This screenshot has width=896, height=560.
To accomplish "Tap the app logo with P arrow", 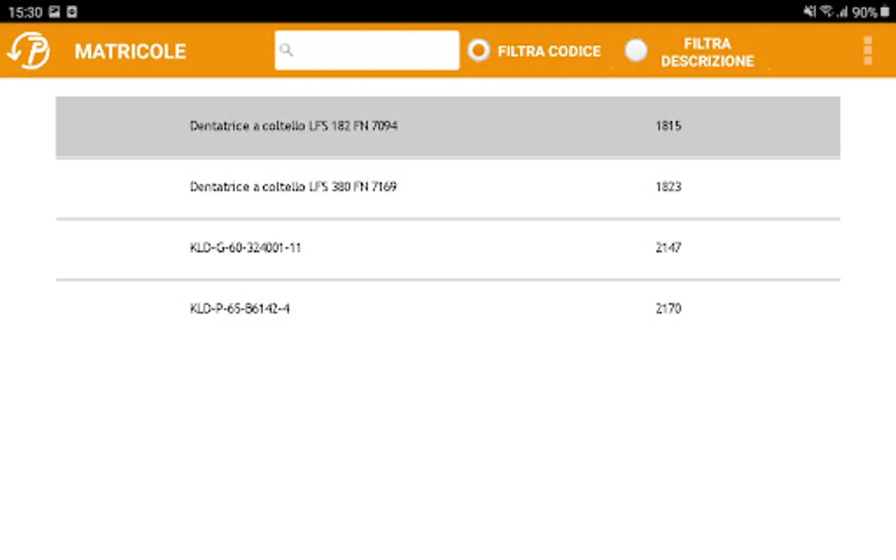I will point(29,50).
